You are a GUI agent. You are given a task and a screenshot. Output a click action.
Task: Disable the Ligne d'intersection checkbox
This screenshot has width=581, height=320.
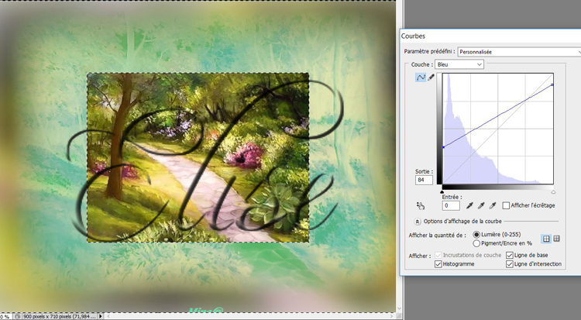510,264
